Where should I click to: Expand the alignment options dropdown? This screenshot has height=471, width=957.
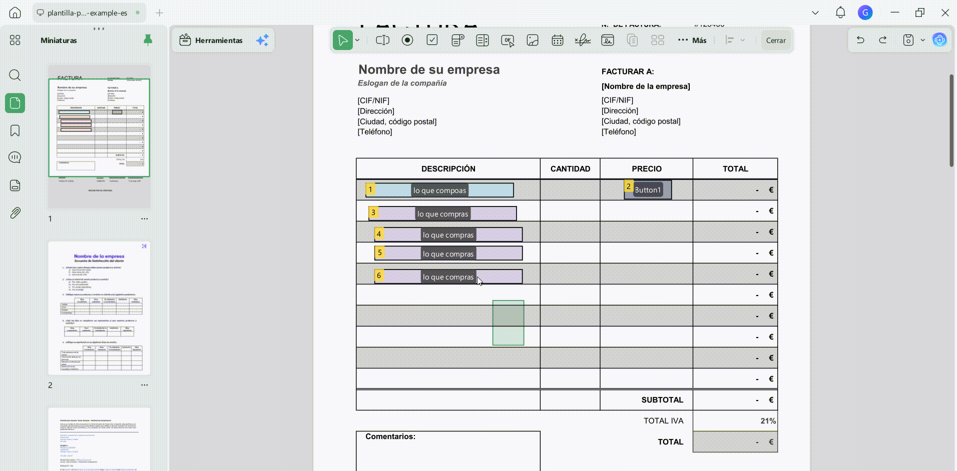coord(743,40)
